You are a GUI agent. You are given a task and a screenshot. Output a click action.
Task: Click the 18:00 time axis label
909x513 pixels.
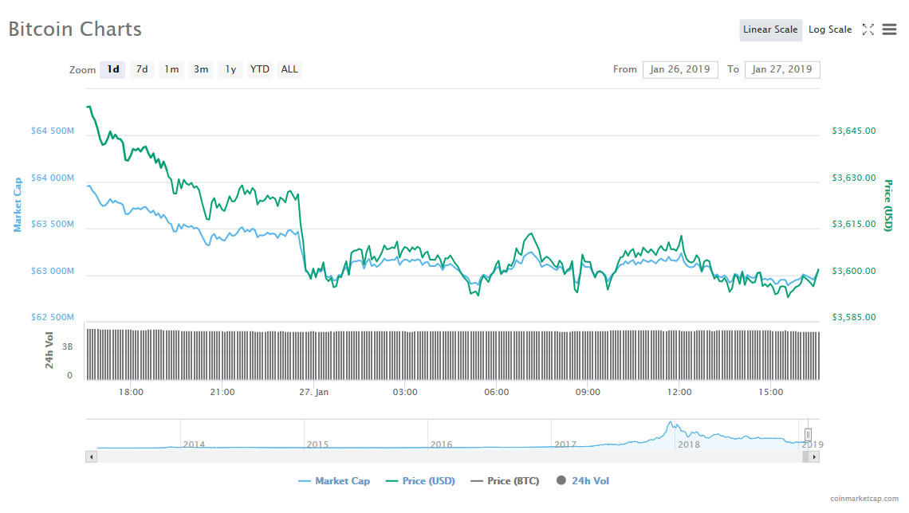(131, 392)
